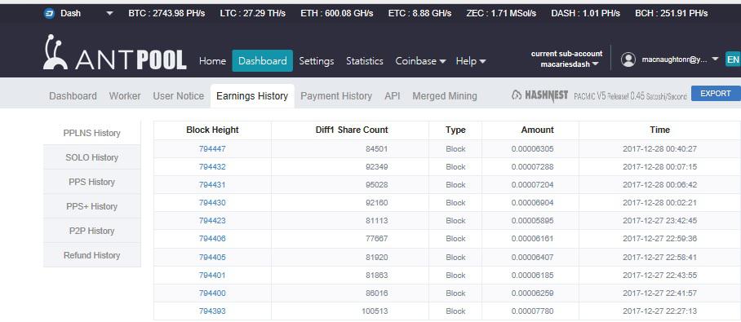This screenshot has width=741, height=322.
Task: Open block height 794406 link
Action: (x=212, y=238)
